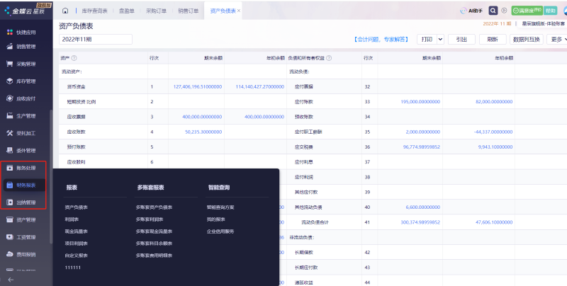Screen dimensions: 567x286
Task: Open 利润表 from the flyout menu
Action: [72, 219]
